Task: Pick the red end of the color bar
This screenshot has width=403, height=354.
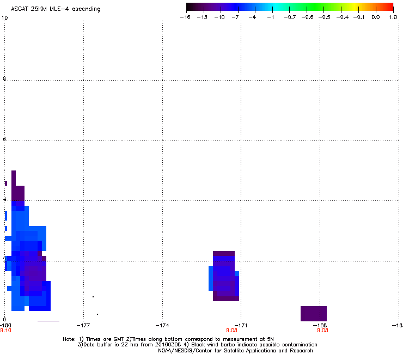Action: [x=390, y=7]
